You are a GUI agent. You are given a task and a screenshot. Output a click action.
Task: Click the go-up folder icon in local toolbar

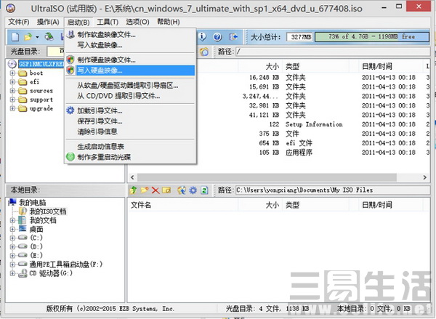pos(134,190)
